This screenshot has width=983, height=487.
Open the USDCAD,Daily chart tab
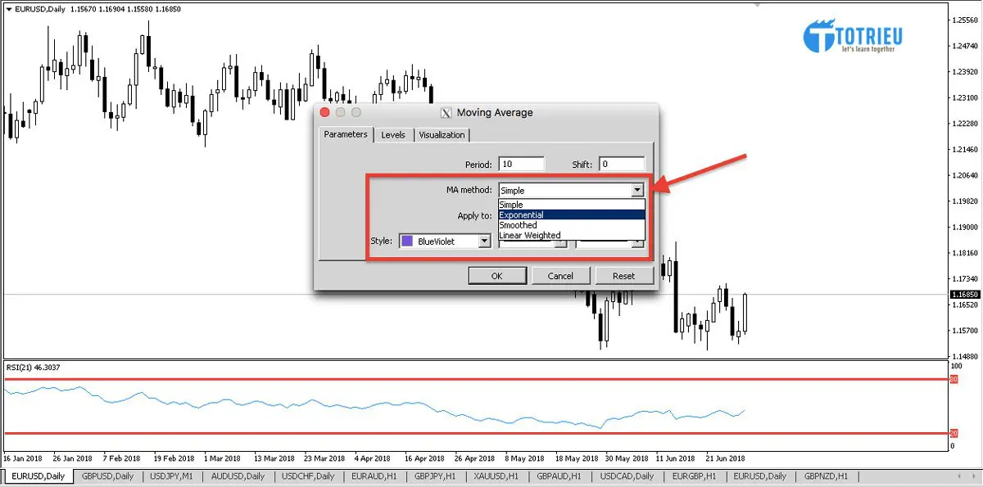click(x=627, y=476)
